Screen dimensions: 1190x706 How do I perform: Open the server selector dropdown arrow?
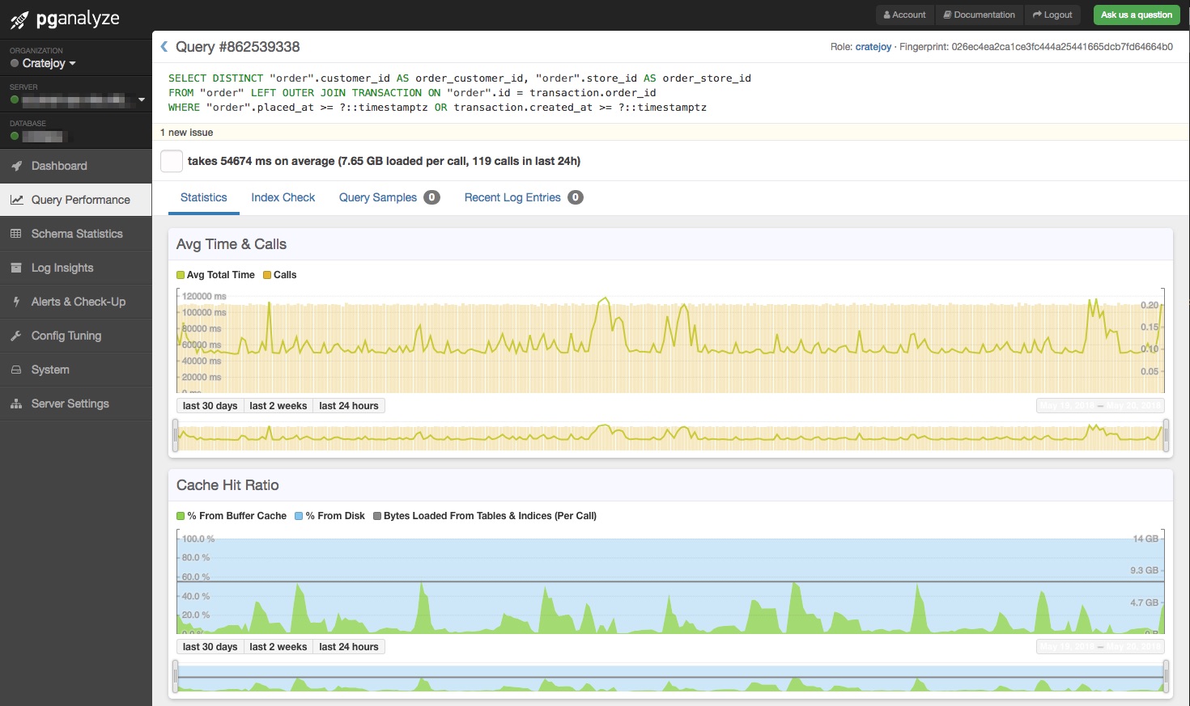pos(142,99)
